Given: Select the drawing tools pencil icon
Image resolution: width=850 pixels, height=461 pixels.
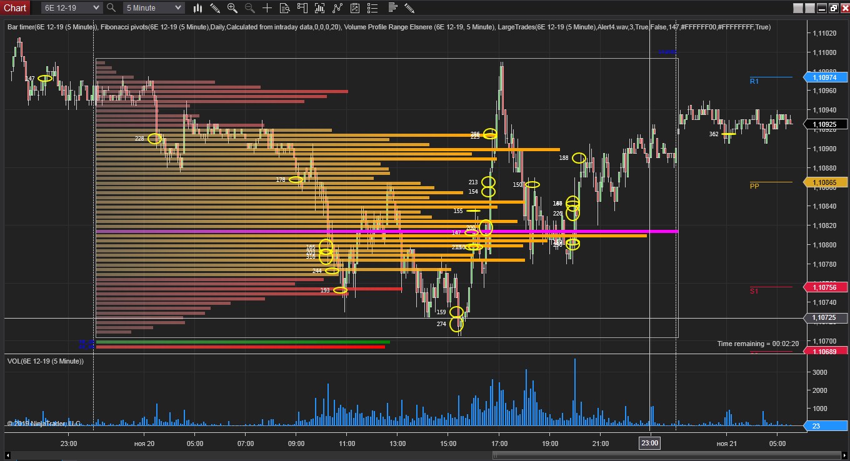Looking at the screenshot, I should tap(215, 7).
